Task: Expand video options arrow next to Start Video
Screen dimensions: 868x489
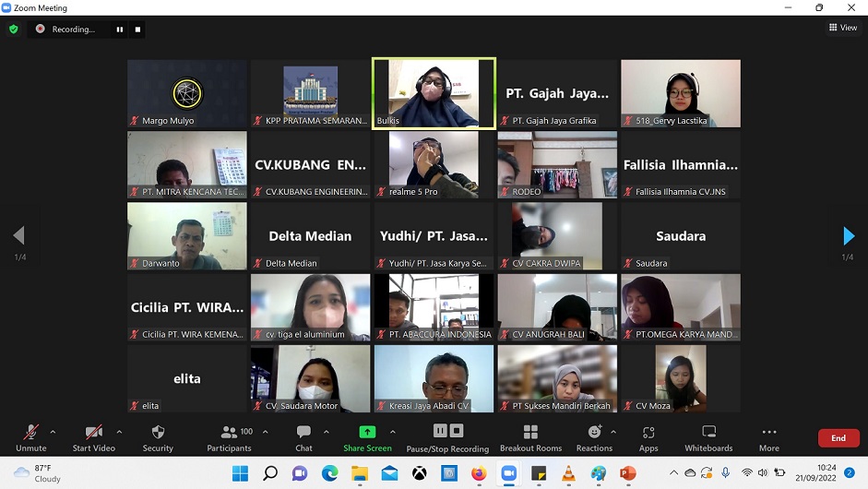Action: coord(119,432)
